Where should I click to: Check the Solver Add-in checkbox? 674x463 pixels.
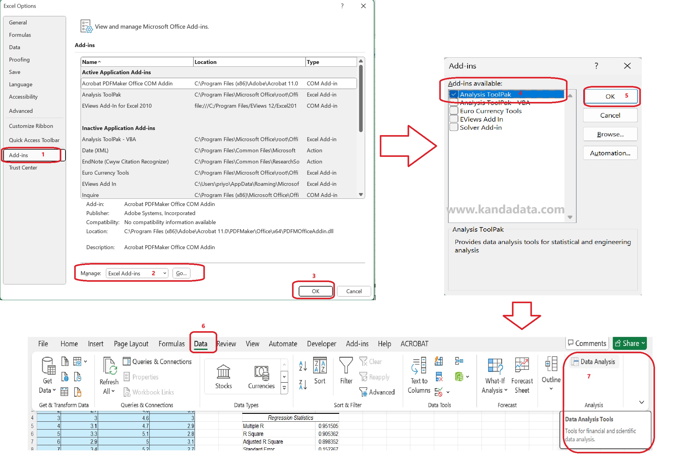[454, 127]
